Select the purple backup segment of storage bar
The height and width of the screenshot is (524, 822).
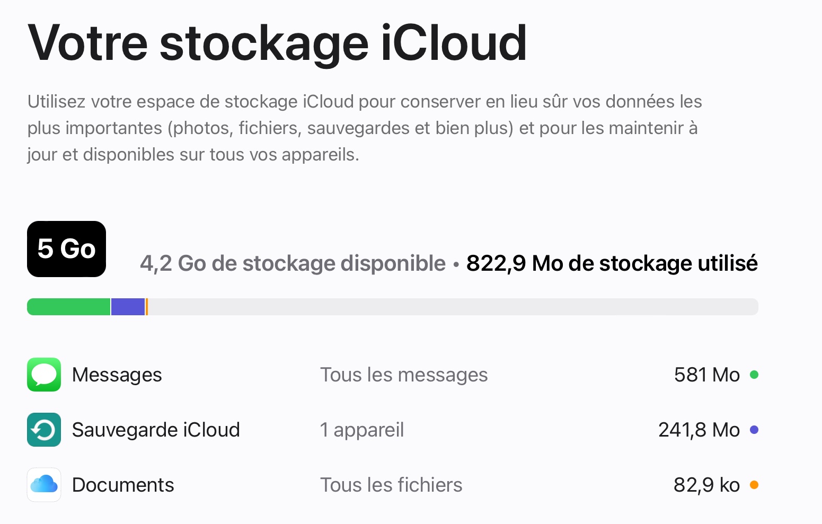[x=128, y=307]
